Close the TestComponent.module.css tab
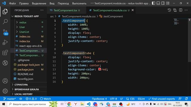The height and width of the screenshot is (107, 191). click(133, 10)
